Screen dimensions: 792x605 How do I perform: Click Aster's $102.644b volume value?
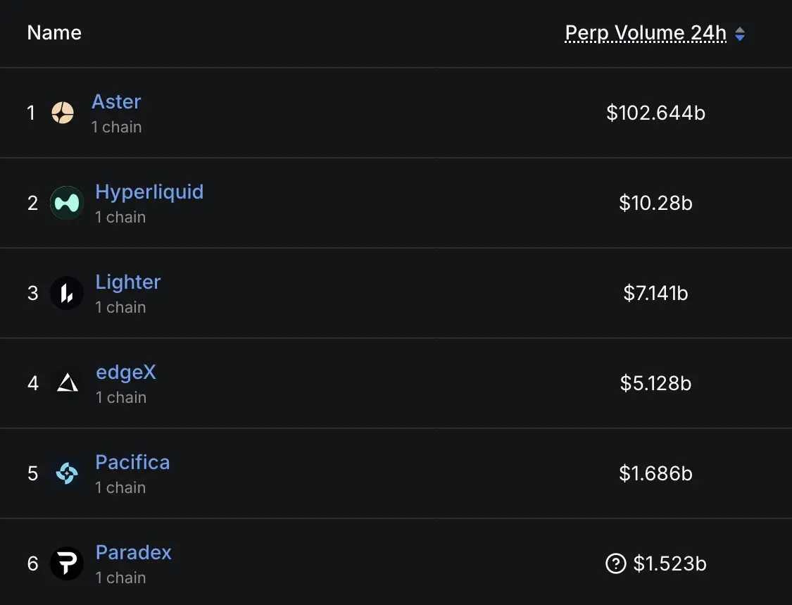click(655, 113)
